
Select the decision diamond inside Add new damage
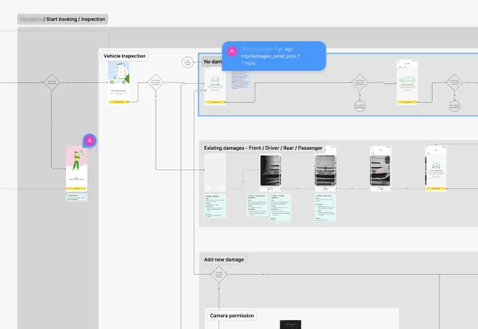[x=218, y=274]
